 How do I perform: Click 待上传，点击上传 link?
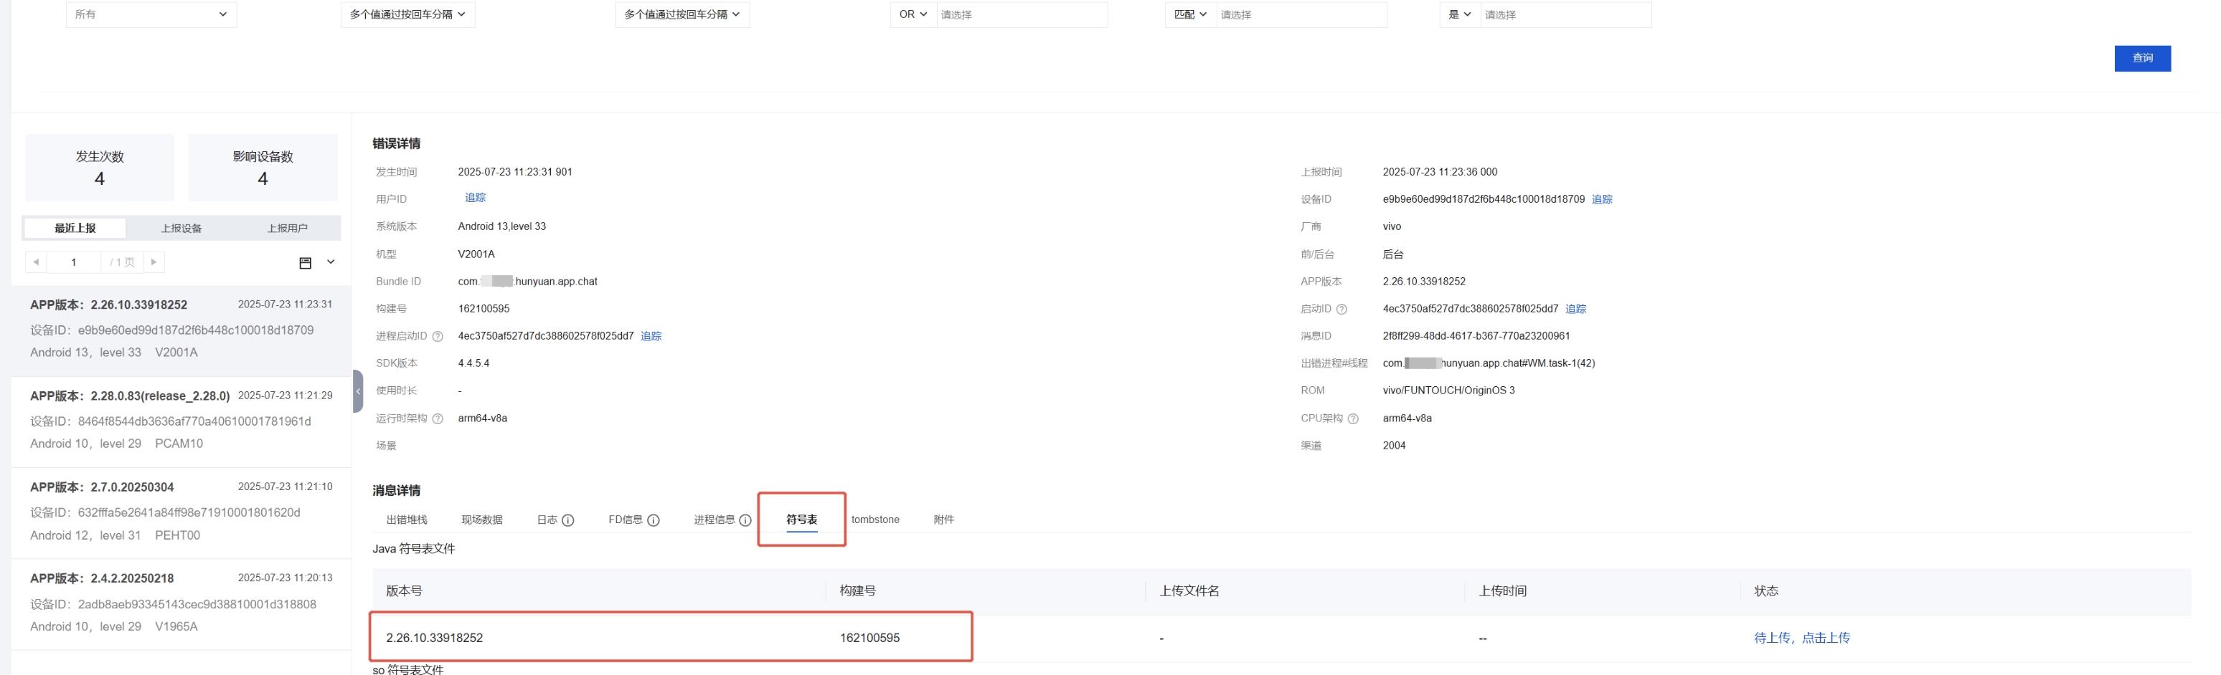click(1801, 638)
